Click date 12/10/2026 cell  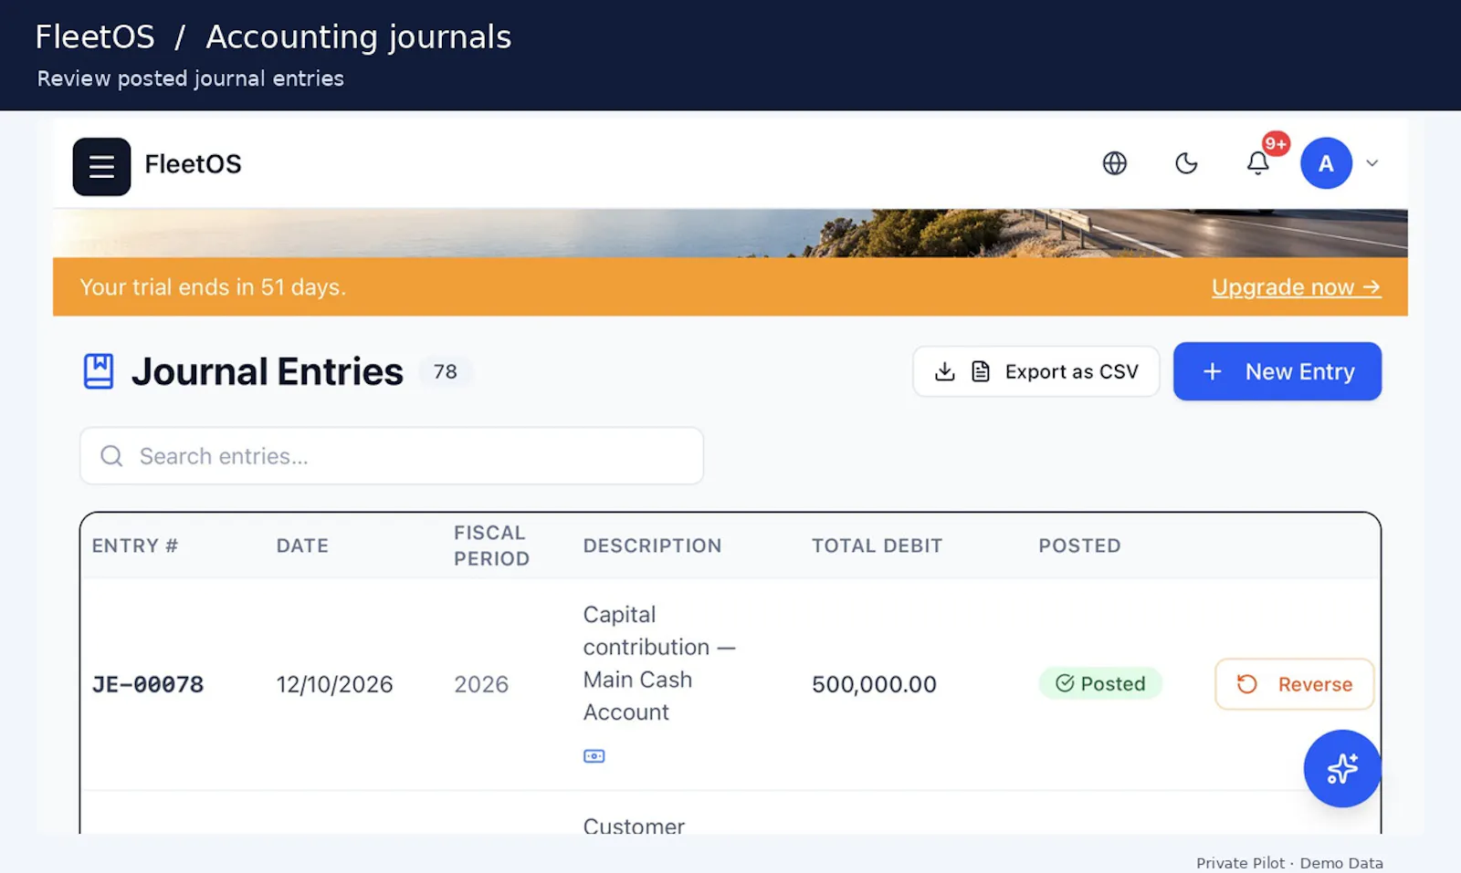[x=334, y=684]
